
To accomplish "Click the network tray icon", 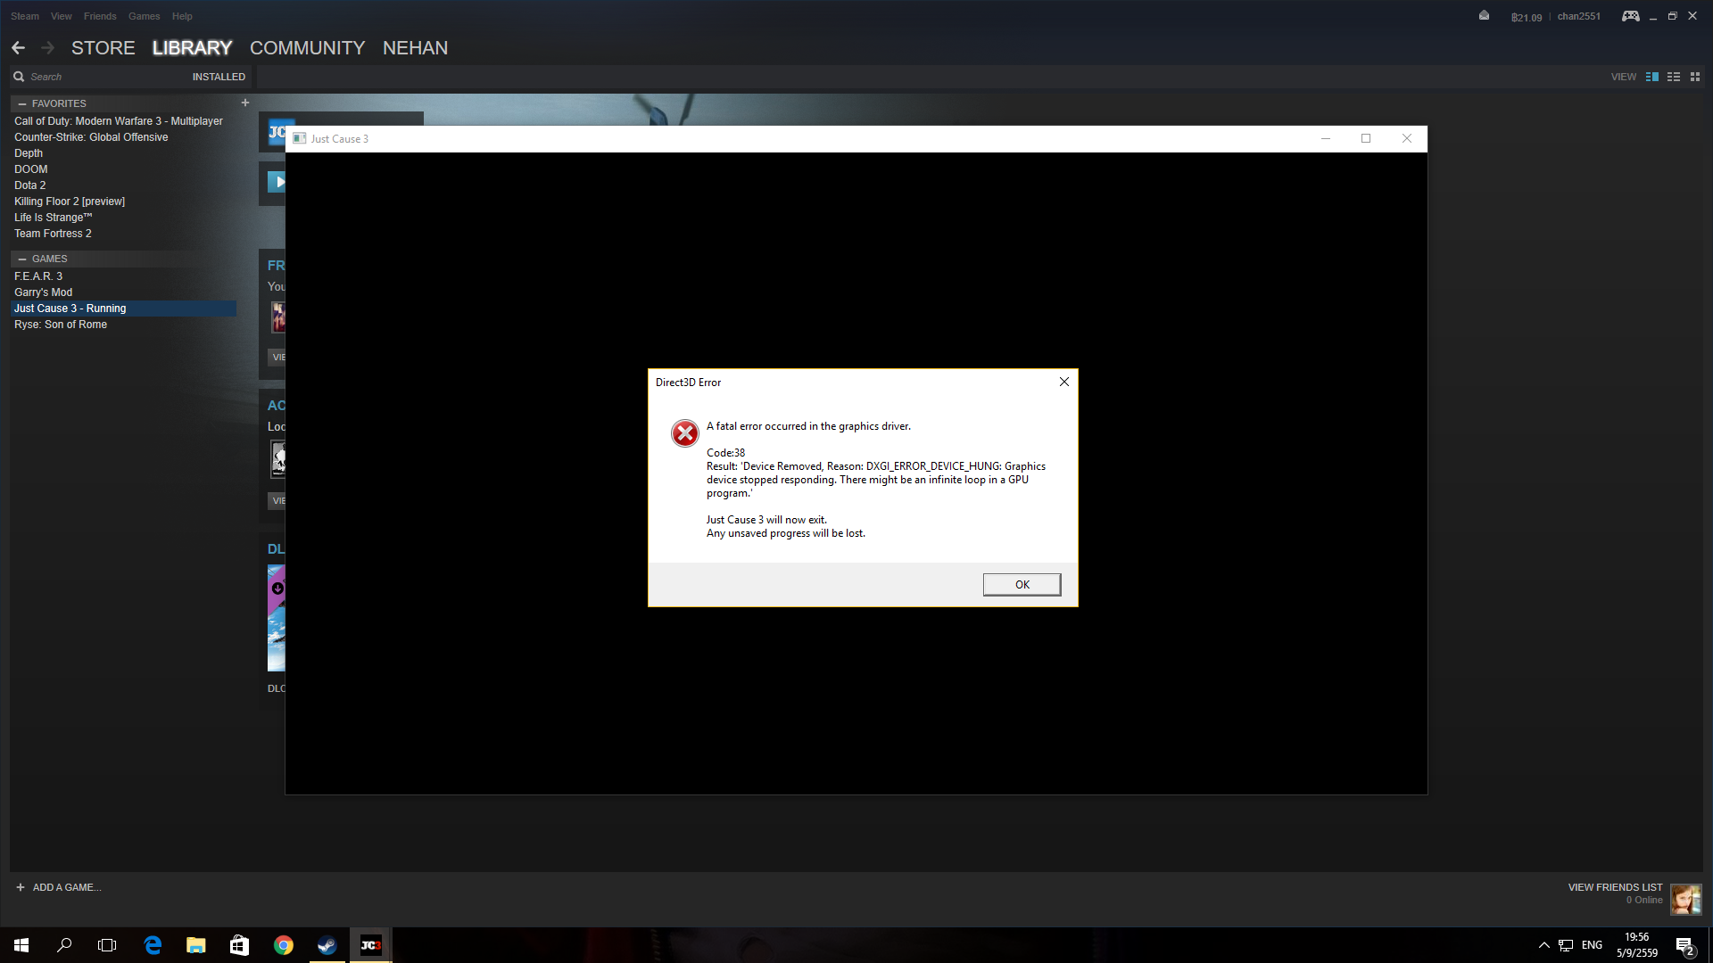I will (x=1566, y=945).
